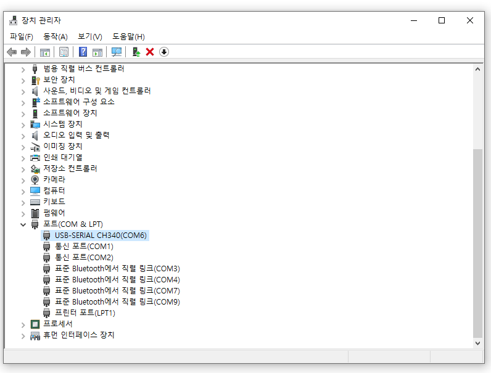
Task: Open the 도움말(H) menu
Action: [x=128, y=36]
